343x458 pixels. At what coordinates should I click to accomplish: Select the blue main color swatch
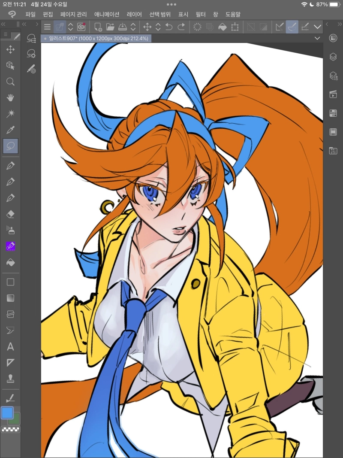click(x=7, y=413)
